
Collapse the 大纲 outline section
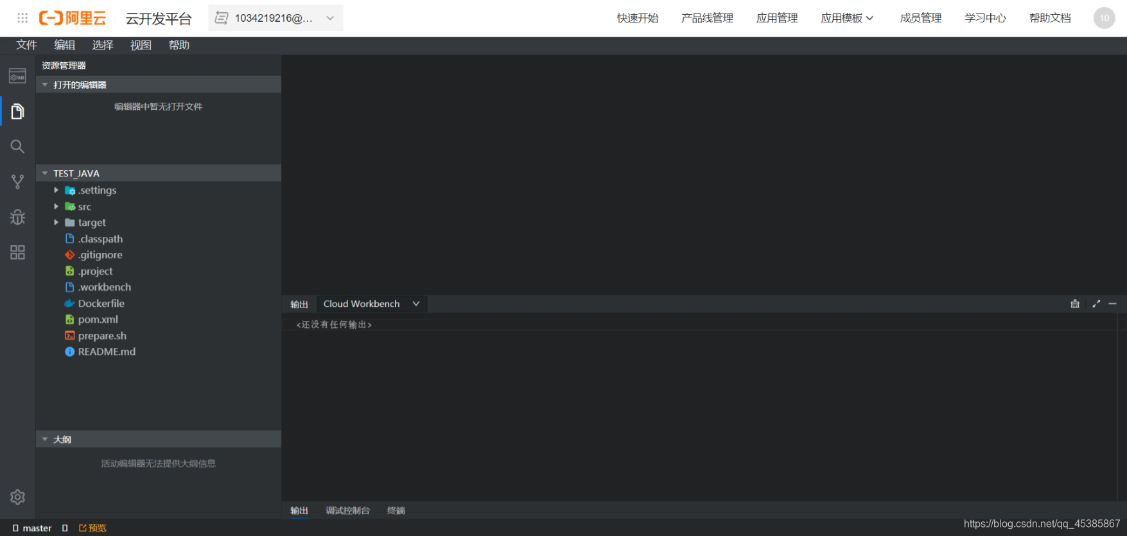[x=45, y=439]
